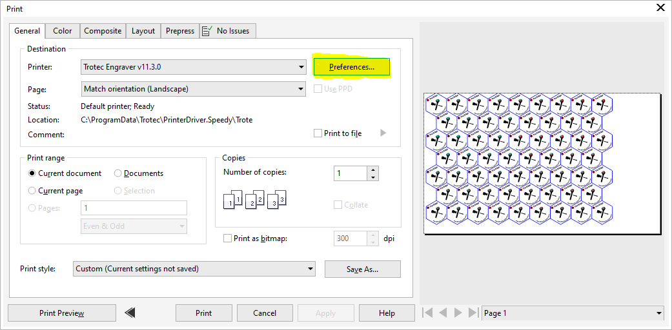This screenshot has height=330, width=672.
Task: Switch to the Prepress tab
Action: tap(180, 31)
